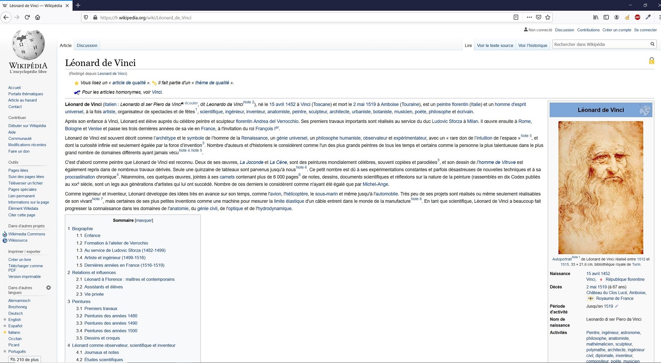This screenshot has height=363, width=661.
Task: Click the listen speaker icon next to écouter
Action: tap(183, 103)
